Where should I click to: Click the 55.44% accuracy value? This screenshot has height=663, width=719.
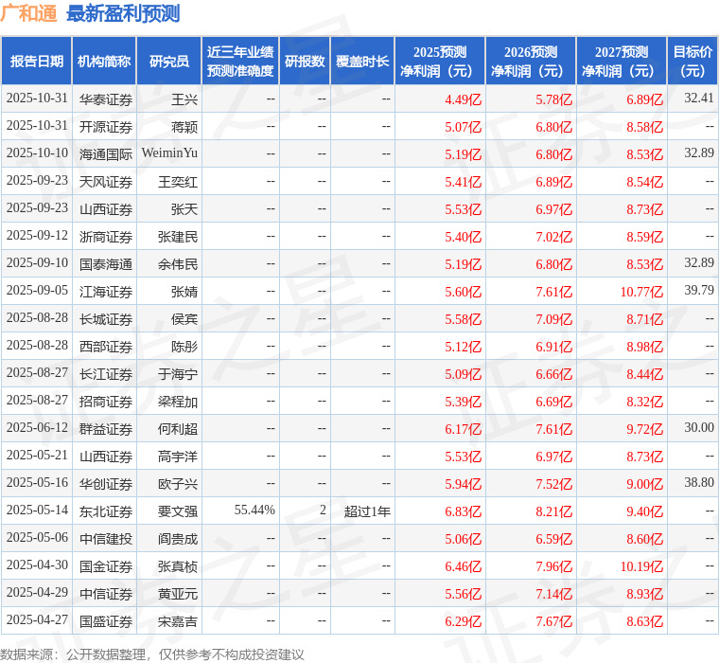(x=254, y=511)
